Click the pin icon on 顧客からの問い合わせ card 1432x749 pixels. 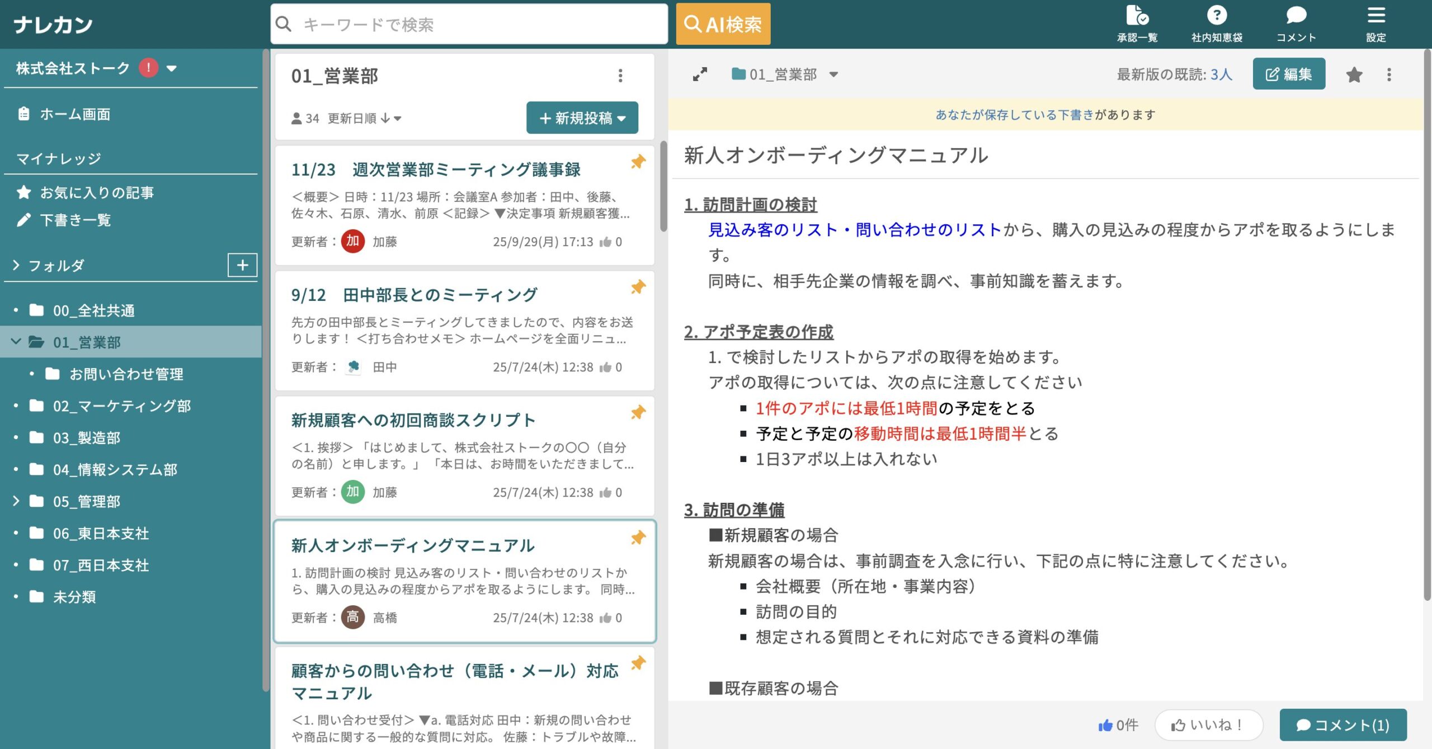tap(638, 663)
